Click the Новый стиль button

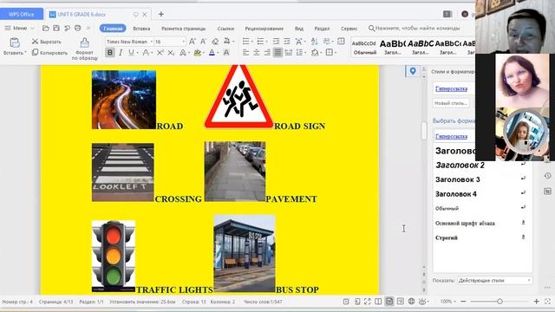point(451,103)
